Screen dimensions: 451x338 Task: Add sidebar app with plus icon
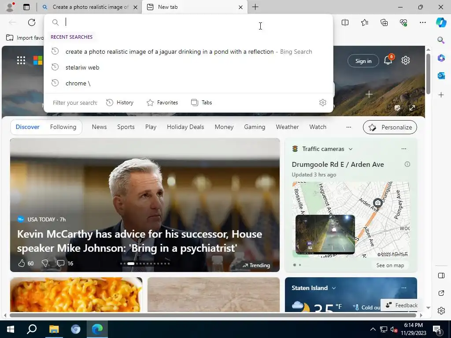click(441, 95)
